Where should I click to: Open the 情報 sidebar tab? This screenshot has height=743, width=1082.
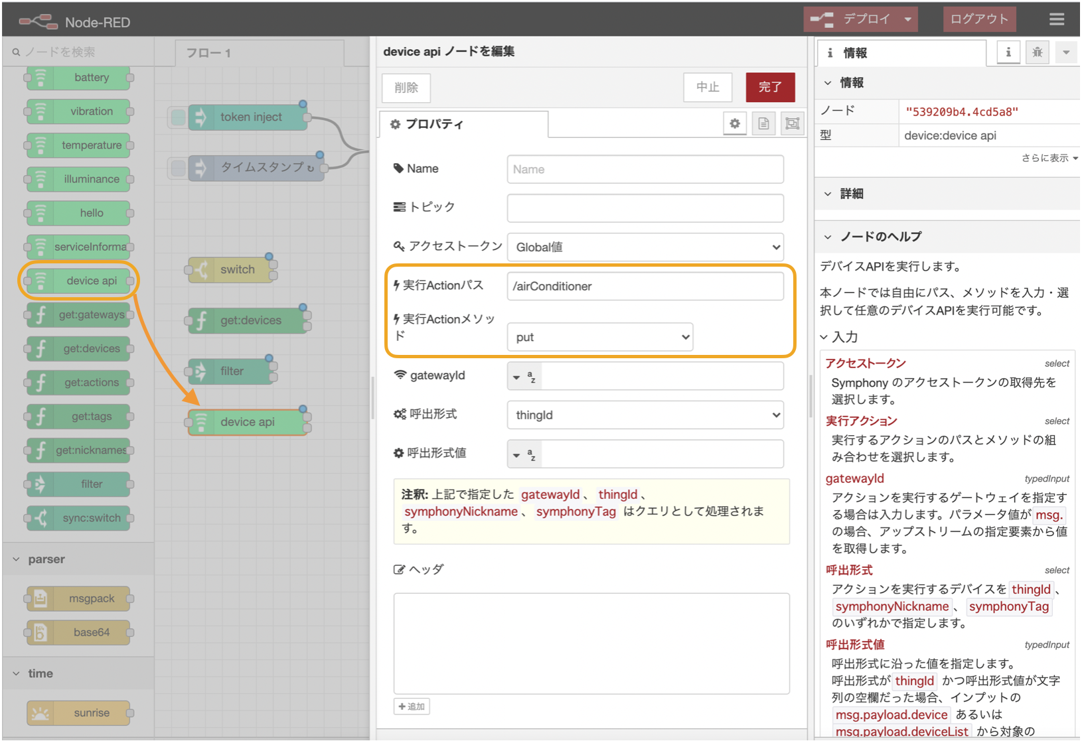[901, 53]
